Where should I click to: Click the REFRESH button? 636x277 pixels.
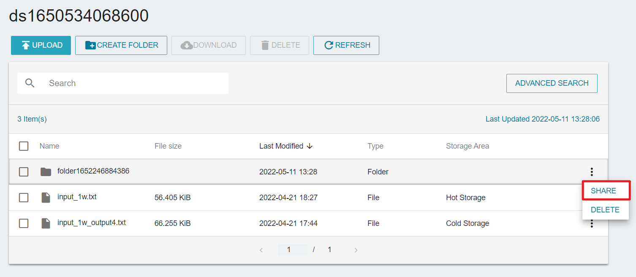coord(346,45)
